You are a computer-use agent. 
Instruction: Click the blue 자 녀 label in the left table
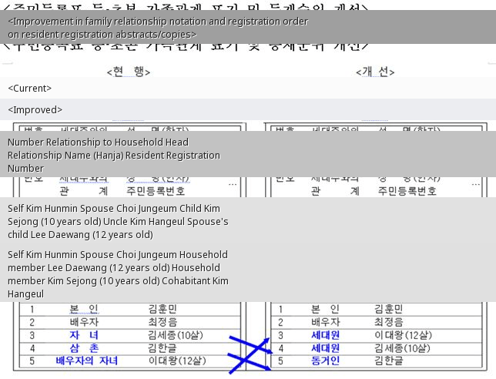coord(84,335)
